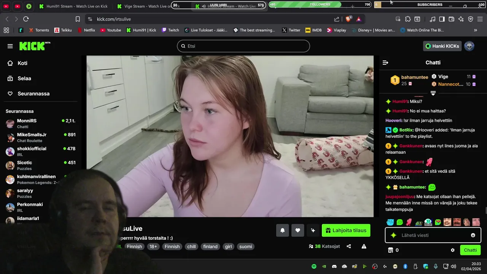The height and width of the screenshot is (274, 487).
Task: Open the Leo AI sparkle icon in toolbar
Action: pos(461,19)
